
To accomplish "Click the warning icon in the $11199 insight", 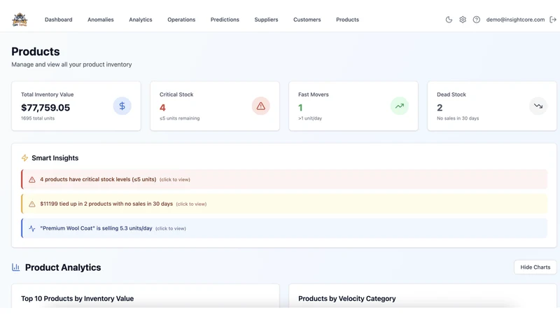I will tap(31, 204).
